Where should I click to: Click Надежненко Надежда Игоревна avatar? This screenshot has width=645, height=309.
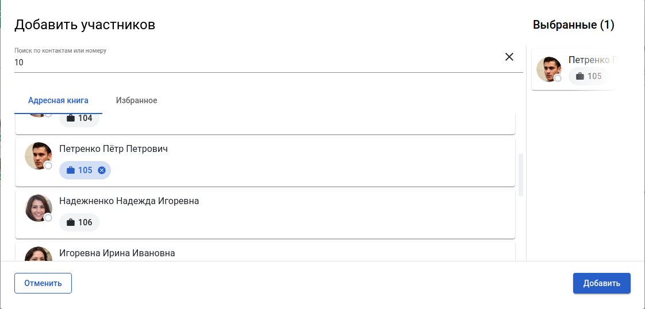click(x=39, y=208)
